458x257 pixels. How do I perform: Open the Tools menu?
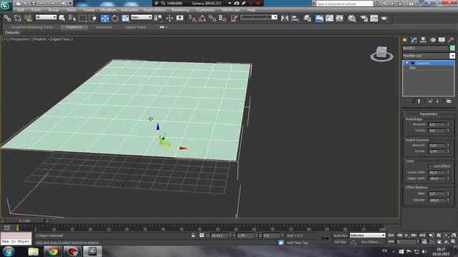tap(36, 10)
